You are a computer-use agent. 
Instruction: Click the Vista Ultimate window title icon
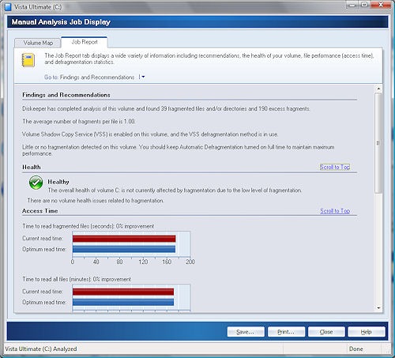click(8, 7)
